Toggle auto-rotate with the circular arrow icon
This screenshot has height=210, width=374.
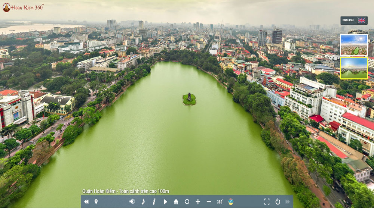click(x=187, y=202)
